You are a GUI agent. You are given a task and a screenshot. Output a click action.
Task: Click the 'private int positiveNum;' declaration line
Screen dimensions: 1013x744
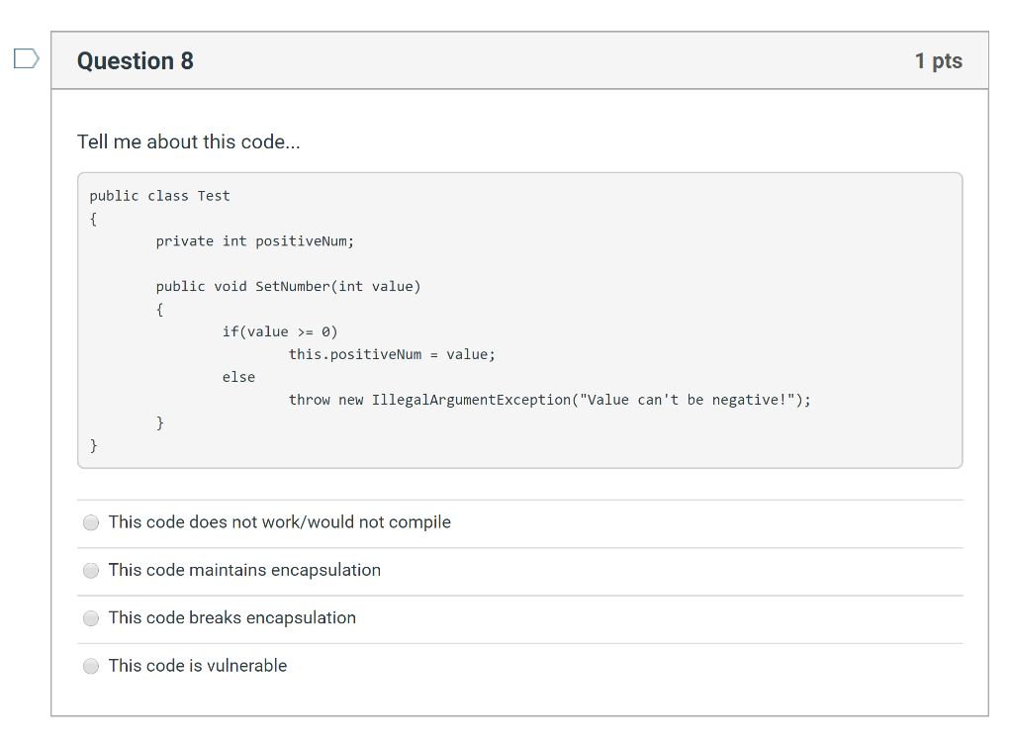[x=254, y=241]
